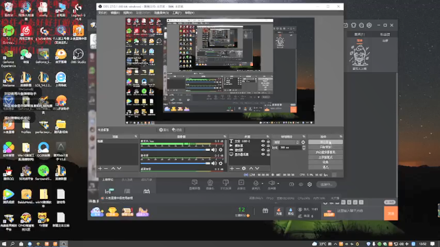The width and height of the screenshot is (440, 247).
Task: Click Start Recording button in Controls panel
Action: [x=325, y=147]
